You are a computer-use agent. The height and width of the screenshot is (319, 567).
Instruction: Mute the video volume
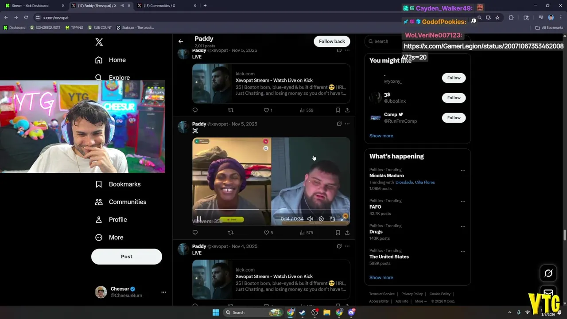[x=310, y=219]
